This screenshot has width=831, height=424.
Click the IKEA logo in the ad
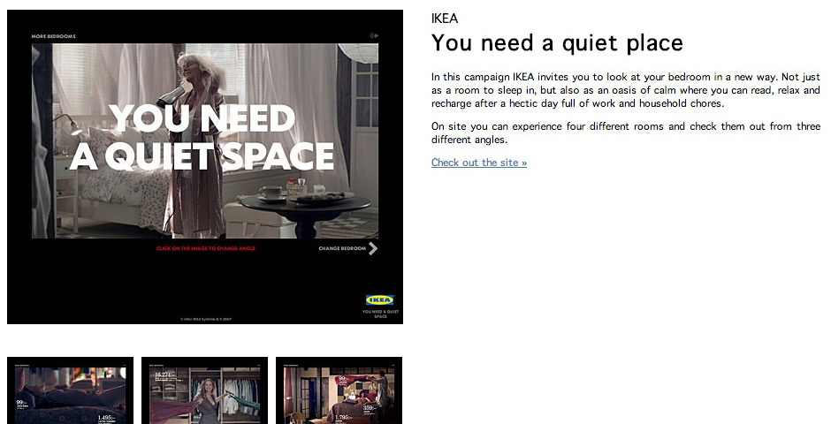(380, 300)
